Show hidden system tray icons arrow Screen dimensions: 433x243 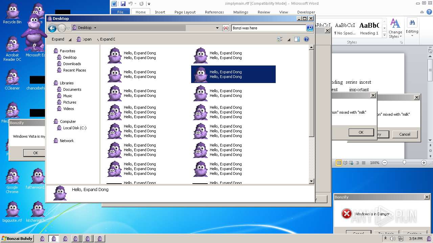tap(385, 239)
